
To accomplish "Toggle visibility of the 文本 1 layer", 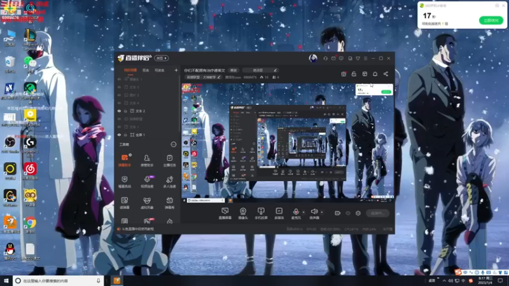I will click(119, 126).
